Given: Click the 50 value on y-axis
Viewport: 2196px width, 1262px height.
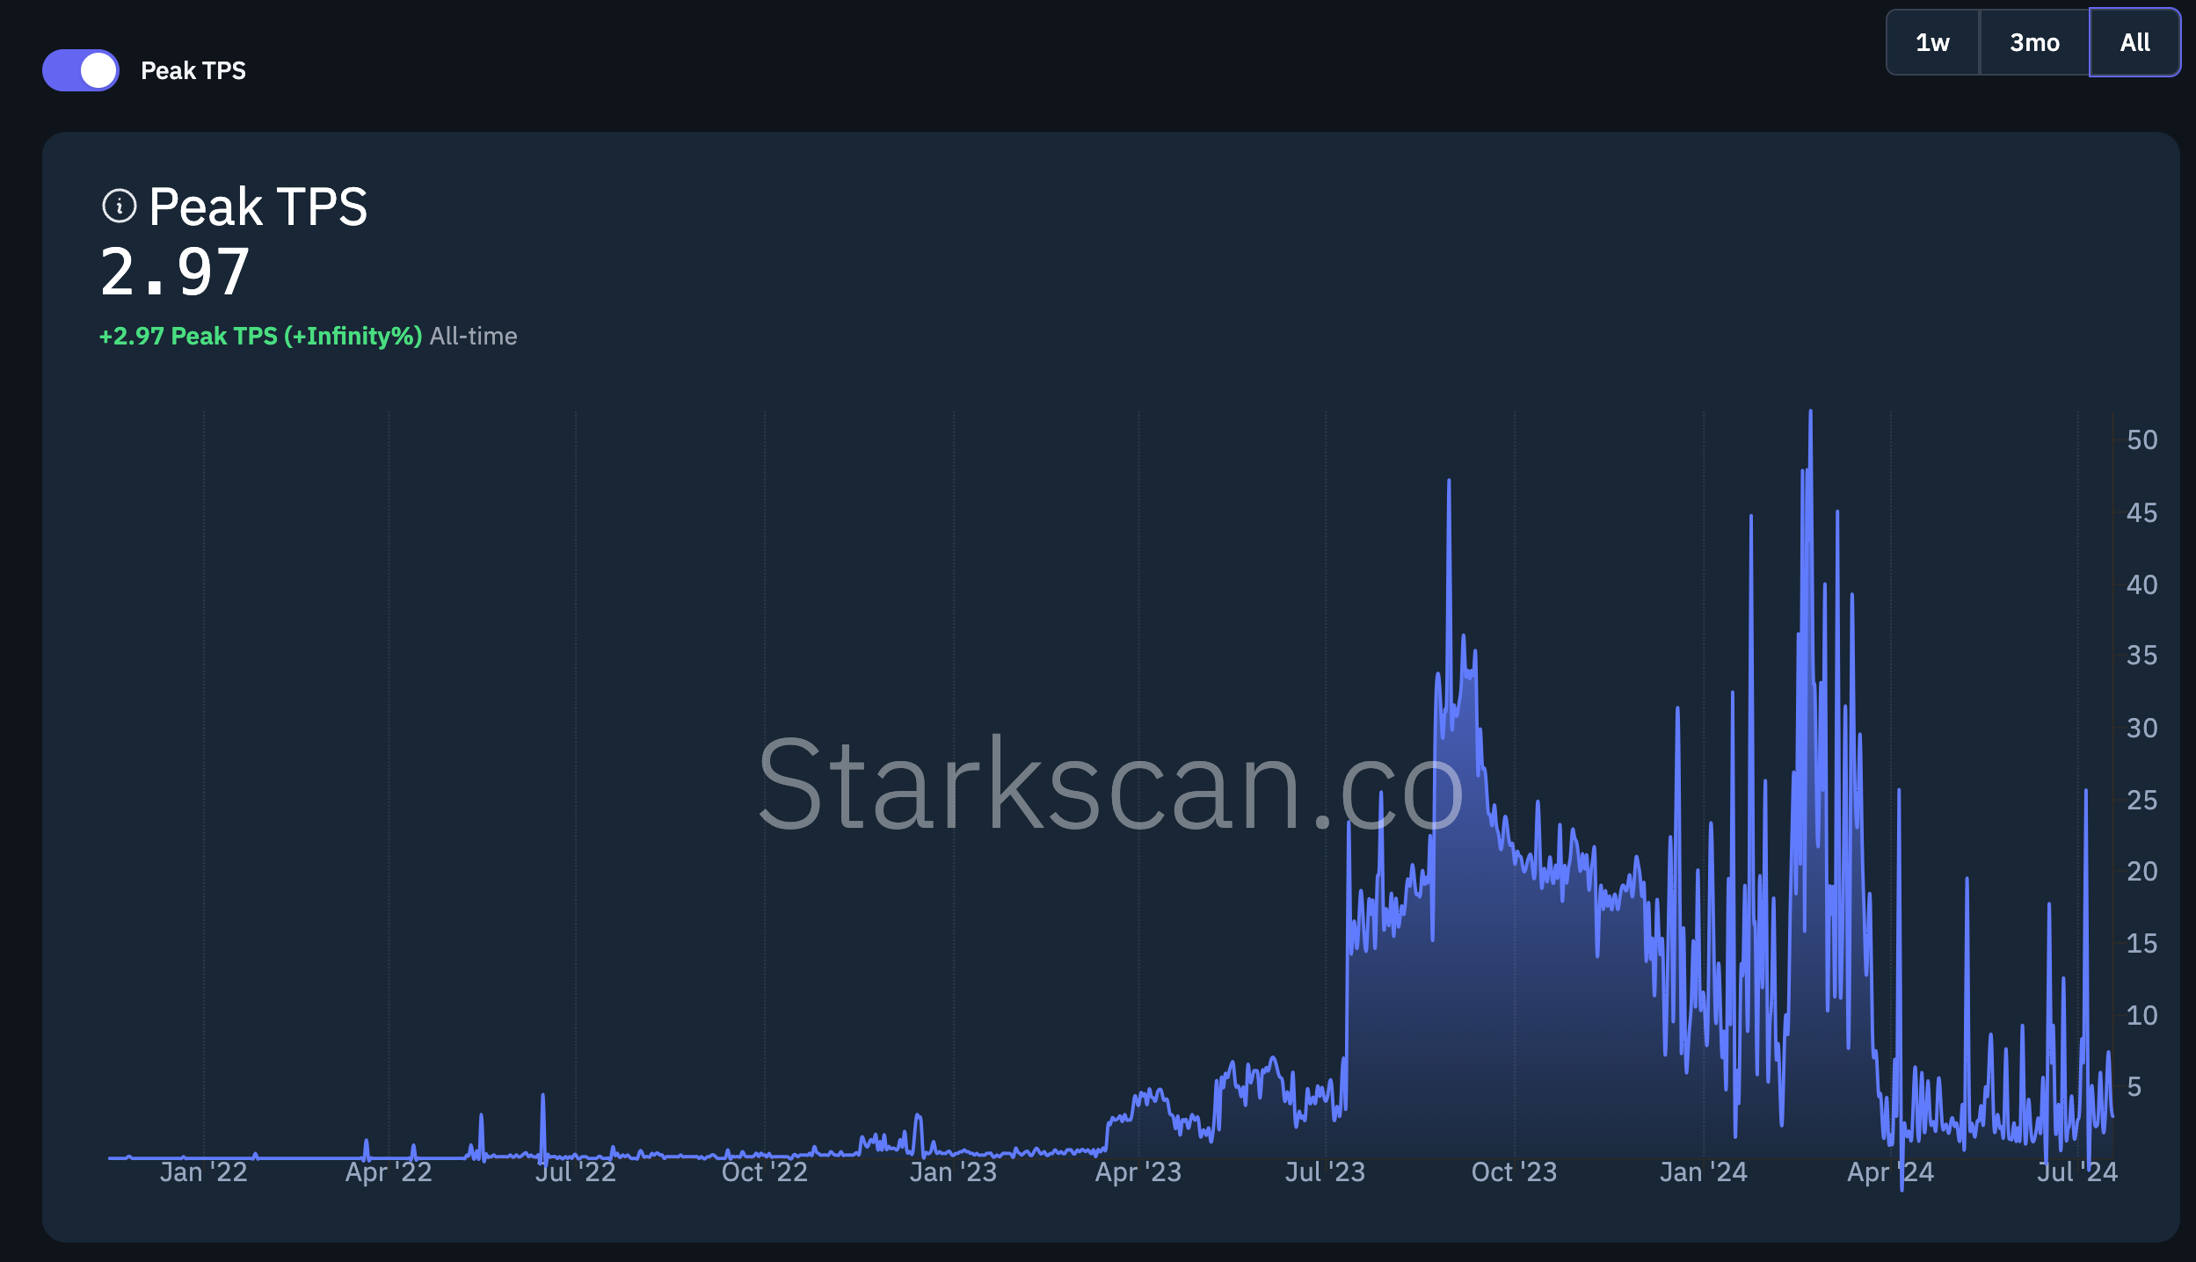Looking at the screenshot, I should click(2141, 439).
